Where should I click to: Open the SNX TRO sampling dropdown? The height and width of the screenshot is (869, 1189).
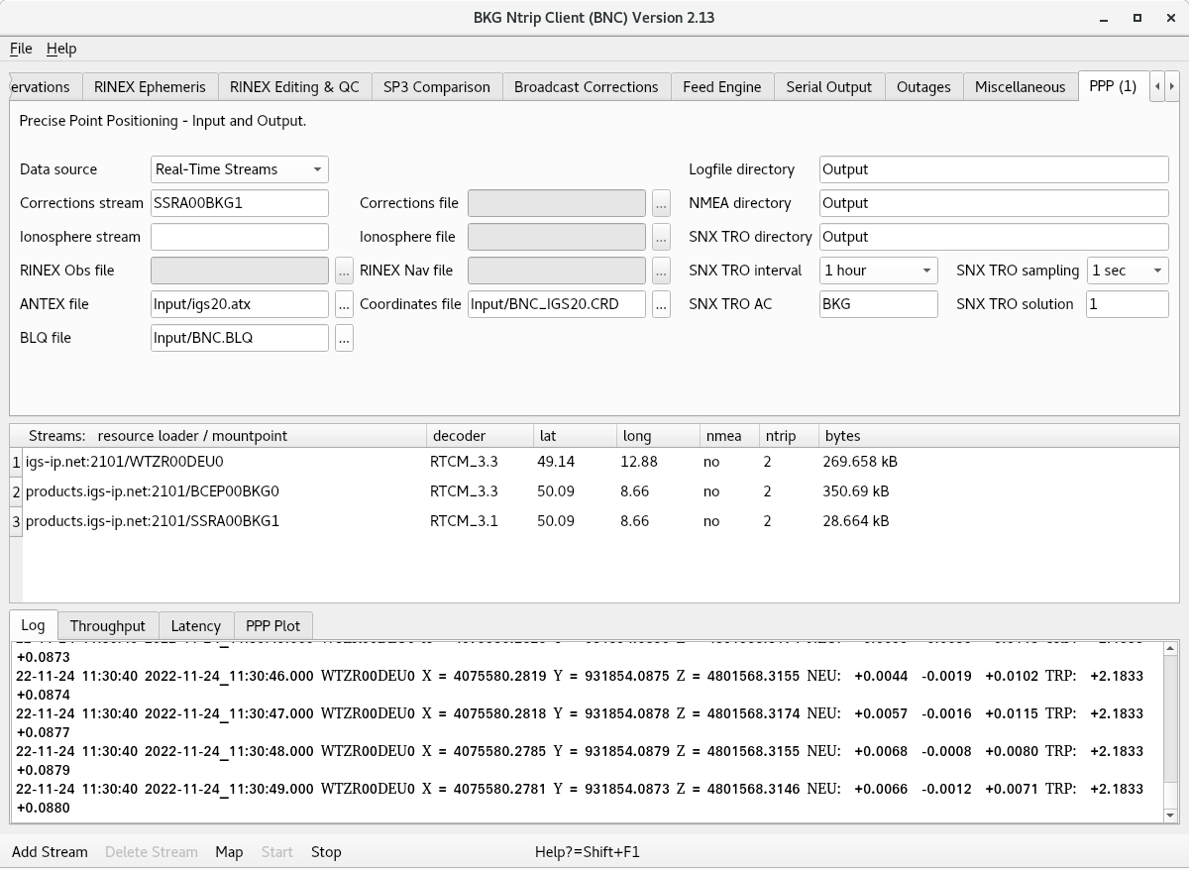1128,271
